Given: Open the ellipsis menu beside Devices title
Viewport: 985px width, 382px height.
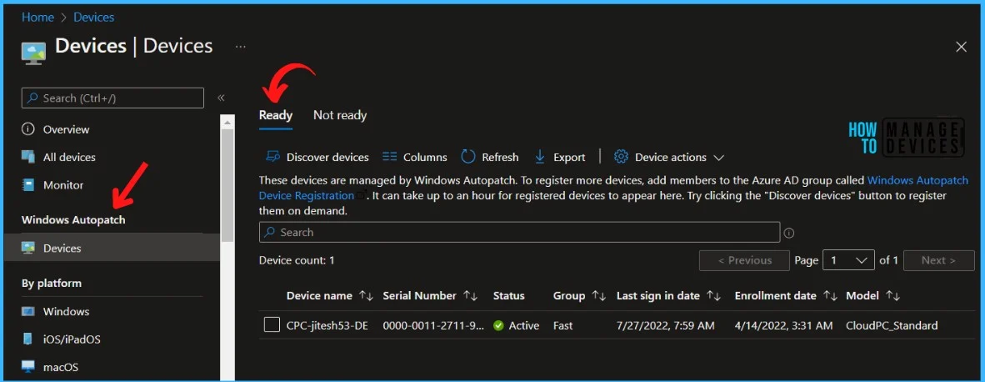Looking at the screenshot, I should coord(241,47).
